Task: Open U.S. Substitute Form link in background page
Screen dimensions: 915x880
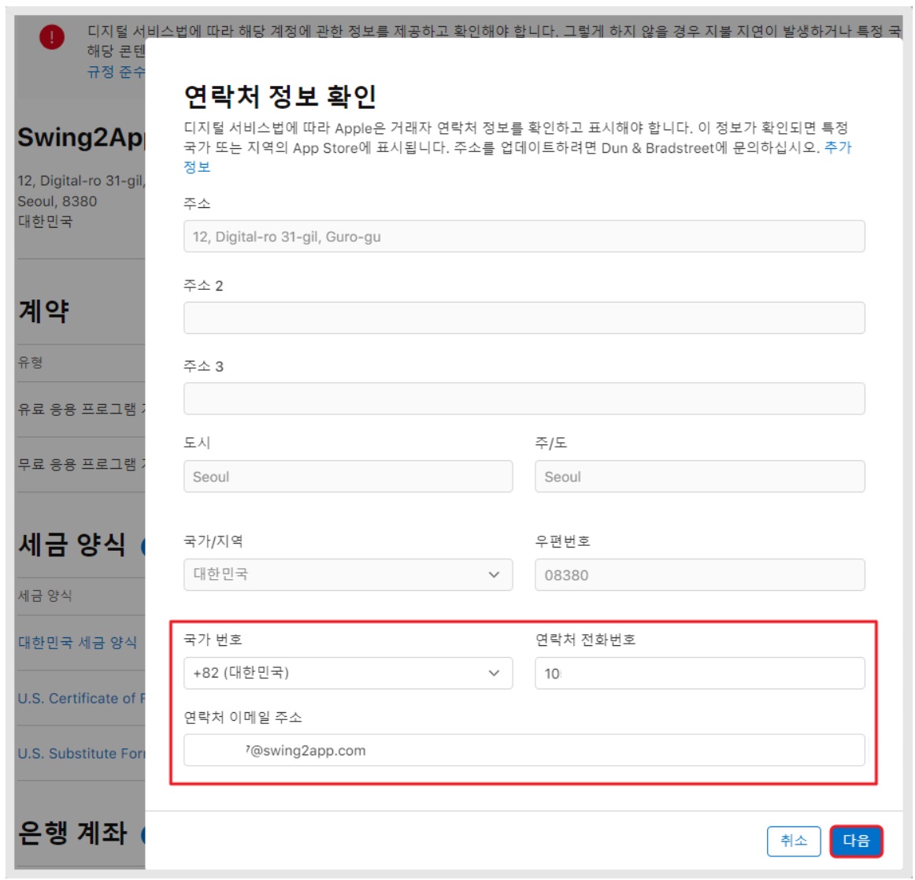Action: point(81,753)
